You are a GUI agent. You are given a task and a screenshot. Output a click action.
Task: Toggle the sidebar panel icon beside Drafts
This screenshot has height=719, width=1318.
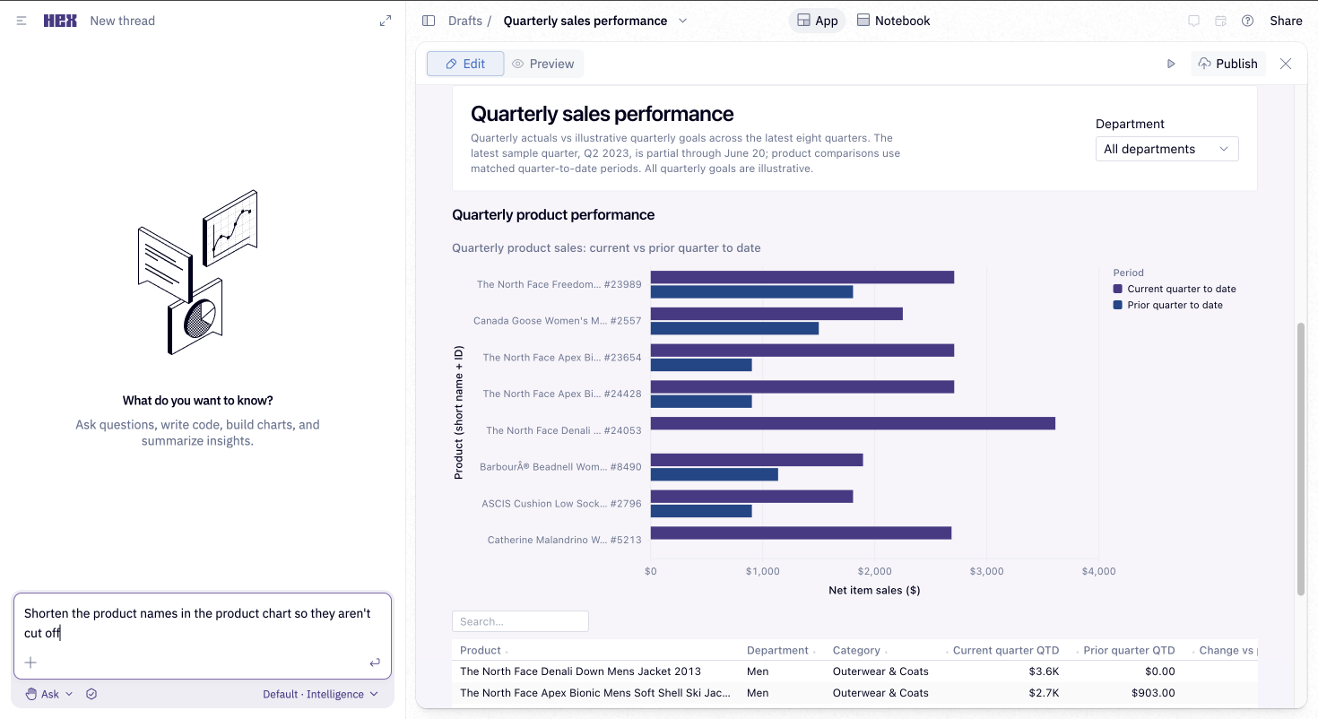pyautogui.click(x=429, y=21)
